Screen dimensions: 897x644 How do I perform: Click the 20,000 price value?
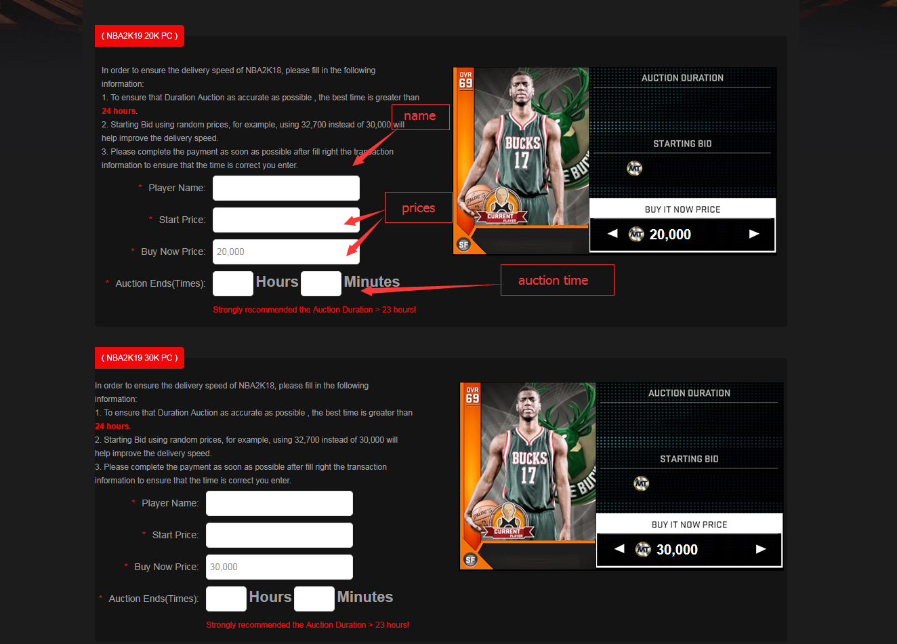point(670,235)
